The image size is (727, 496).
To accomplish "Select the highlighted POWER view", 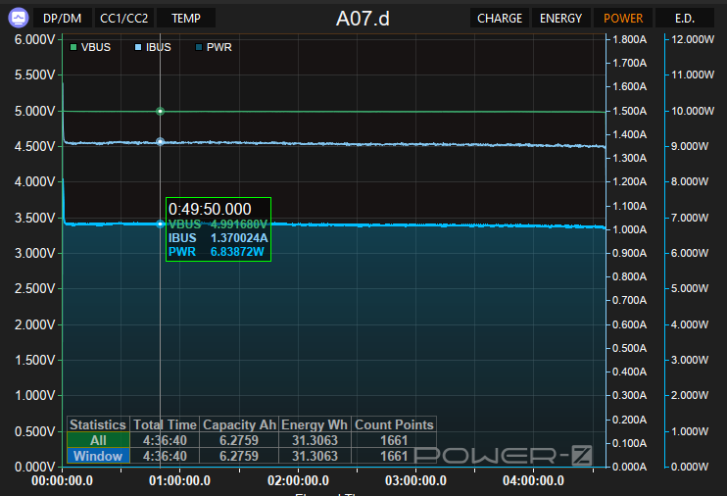I will tap(623, 18).
